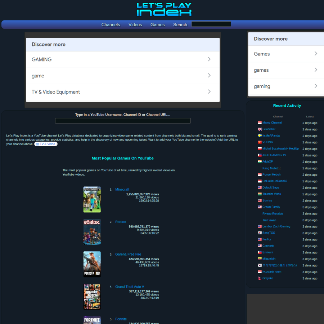Open the Miiguelpin channel link
Viewport: 324px width, 324px height.
[x=269, y=259]
